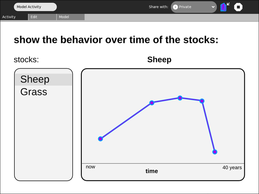This screenshot has width=259, height=194.
Task: Click the first graph point near now
Action: pyautogui.click(x=100, y=139)
